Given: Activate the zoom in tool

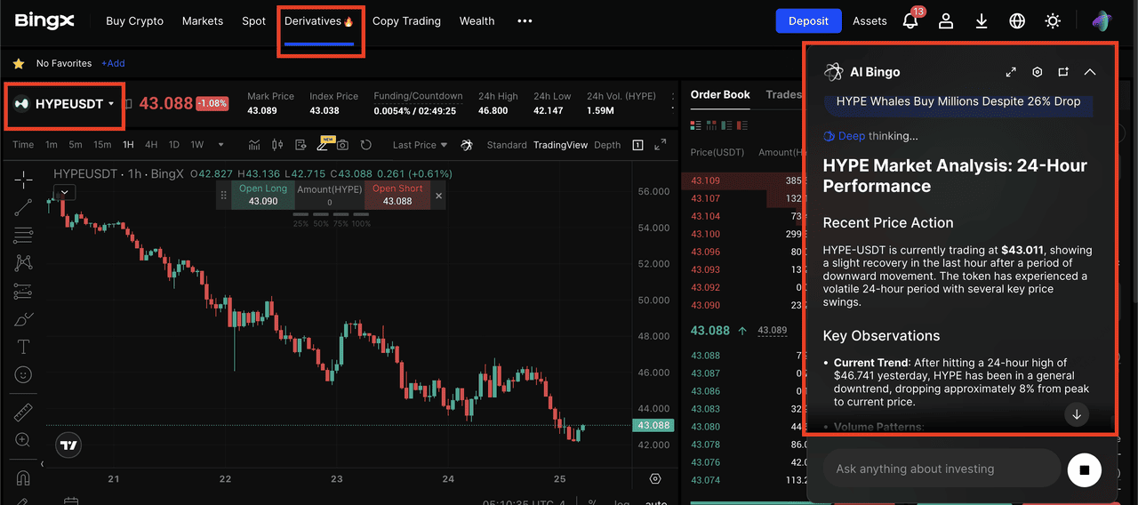Looking at the screenshot, I should point(23,440).
